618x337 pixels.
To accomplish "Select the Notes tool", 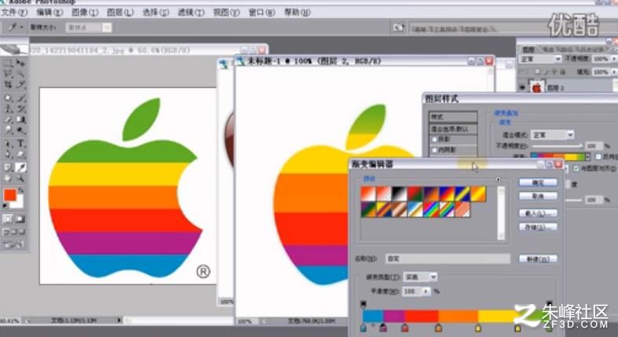I will pos(8,168).
